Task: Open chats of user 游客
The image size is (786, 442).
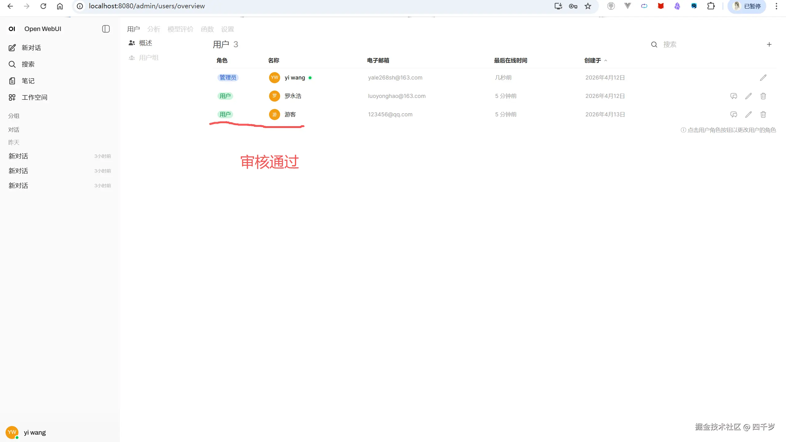Action: pos(733,114)
